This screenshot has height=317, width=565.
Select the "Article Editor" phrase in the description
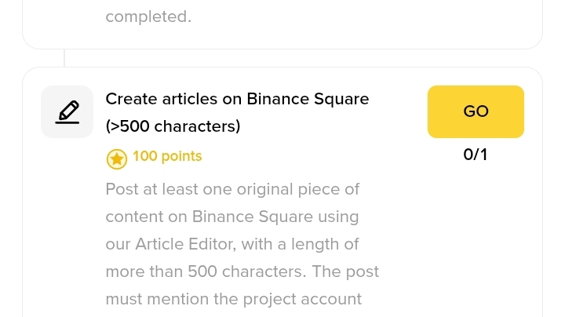184,245
